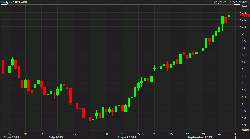Click the Auto scale button
The image size is (250, 139).
pos(245,130)
